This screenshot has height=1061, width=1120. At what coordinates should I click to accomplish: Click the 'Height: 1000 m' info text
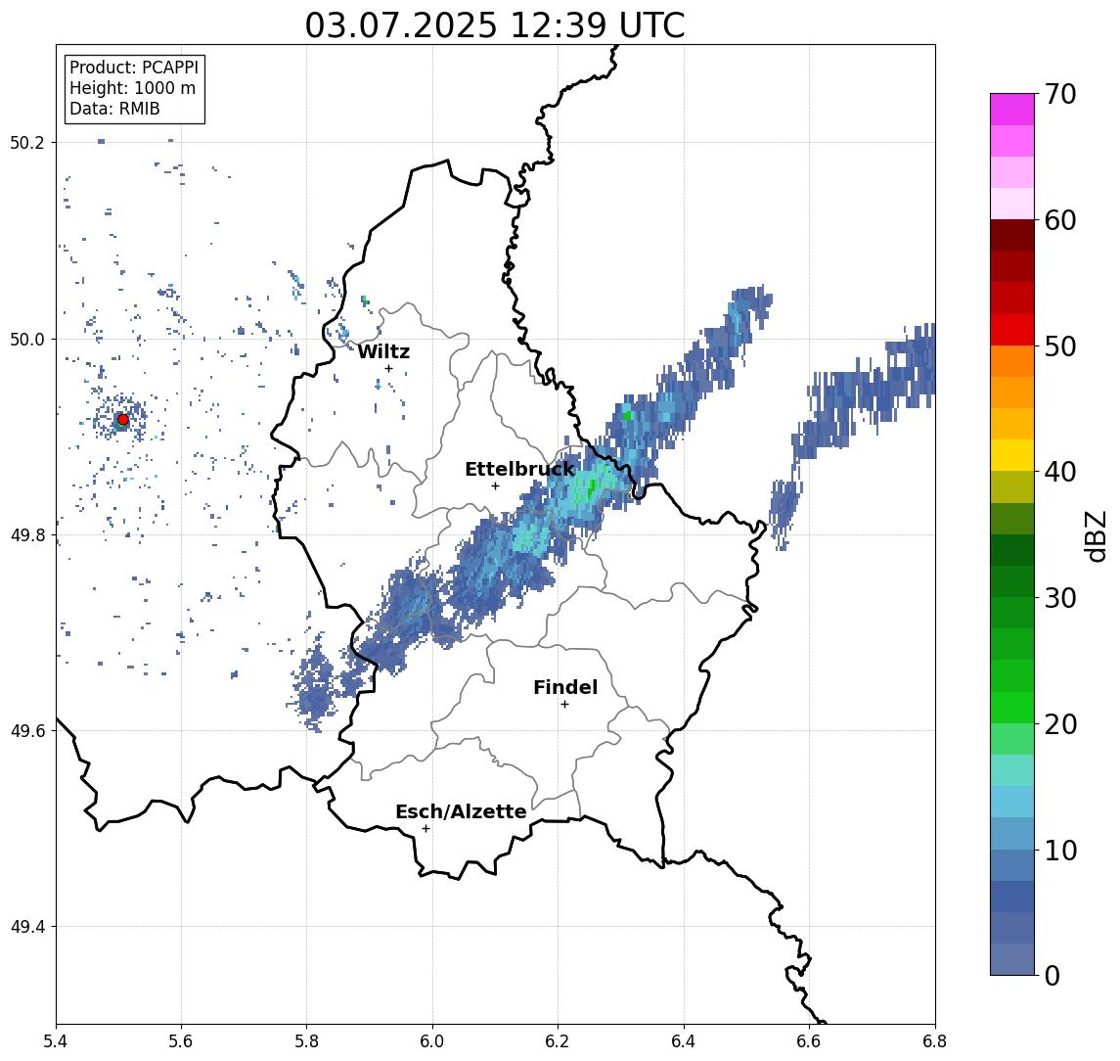(x=132, y=88)
